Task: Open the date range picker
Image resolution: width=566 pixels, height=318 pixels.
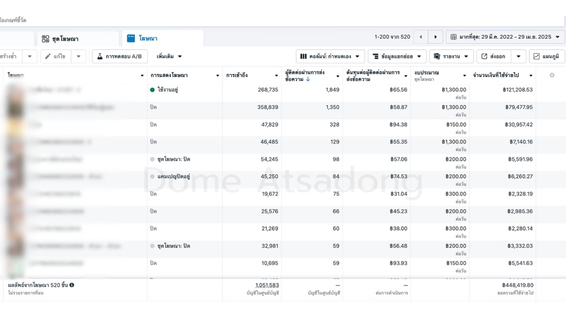Action: click(505, 37)
